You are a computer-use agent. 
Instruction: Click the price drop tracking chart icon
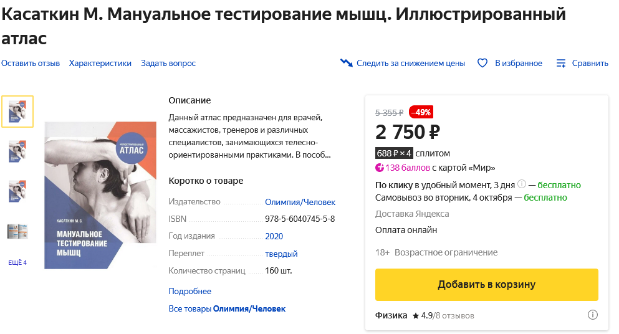coord(347,63)
